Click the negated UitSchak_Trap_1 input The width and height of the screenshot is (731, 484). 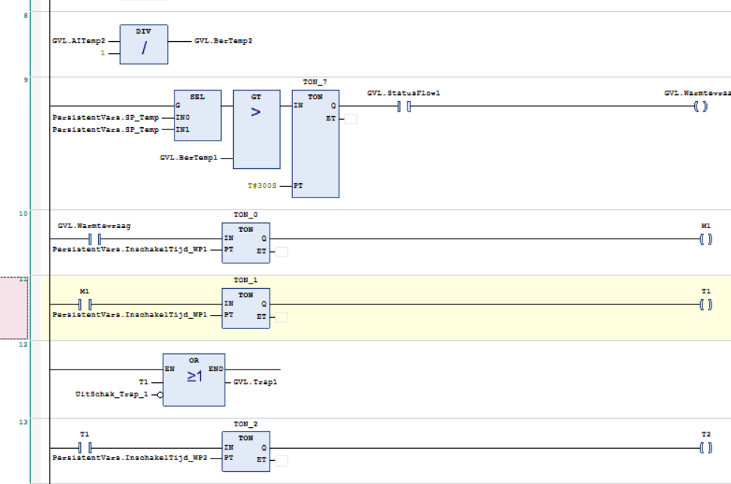pos(112,394)
